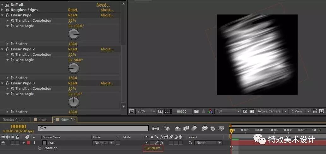Enable Motion Blur timeline icon
The image size is (326, 154).
(194, 128)
